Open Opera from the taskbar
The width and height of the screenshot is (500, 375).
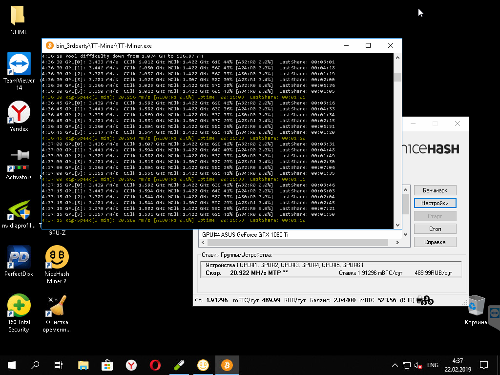point(155,365)
